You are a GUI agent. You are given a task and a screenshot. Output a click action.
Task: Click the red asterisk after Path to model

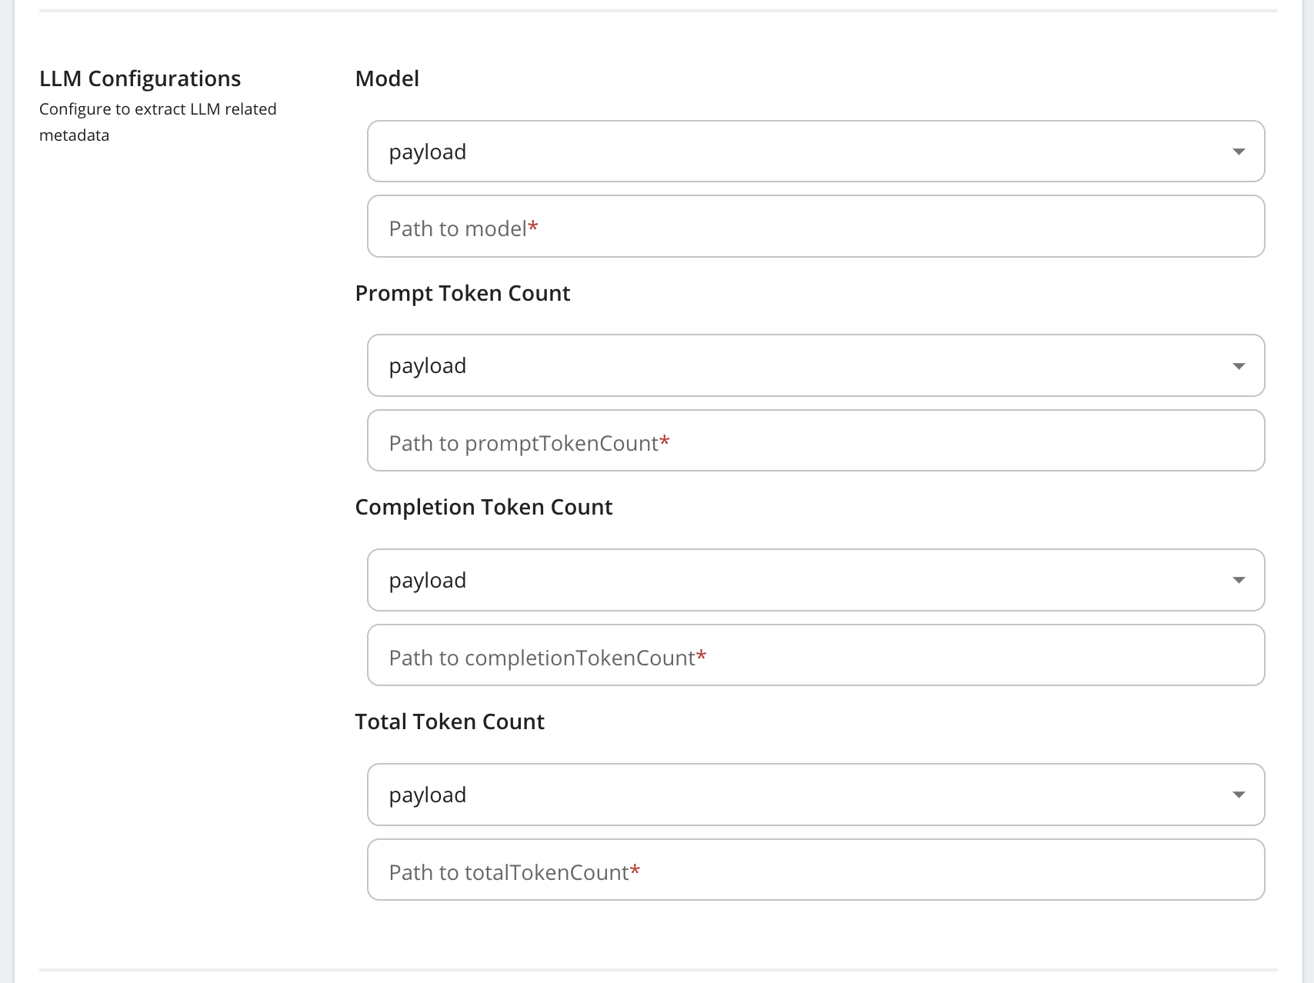pyautogui.click(x=533, y=227)
